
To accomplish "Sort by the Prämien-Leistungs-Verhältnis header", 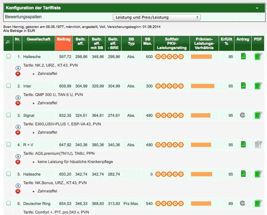I will click(x=204, y=43).
